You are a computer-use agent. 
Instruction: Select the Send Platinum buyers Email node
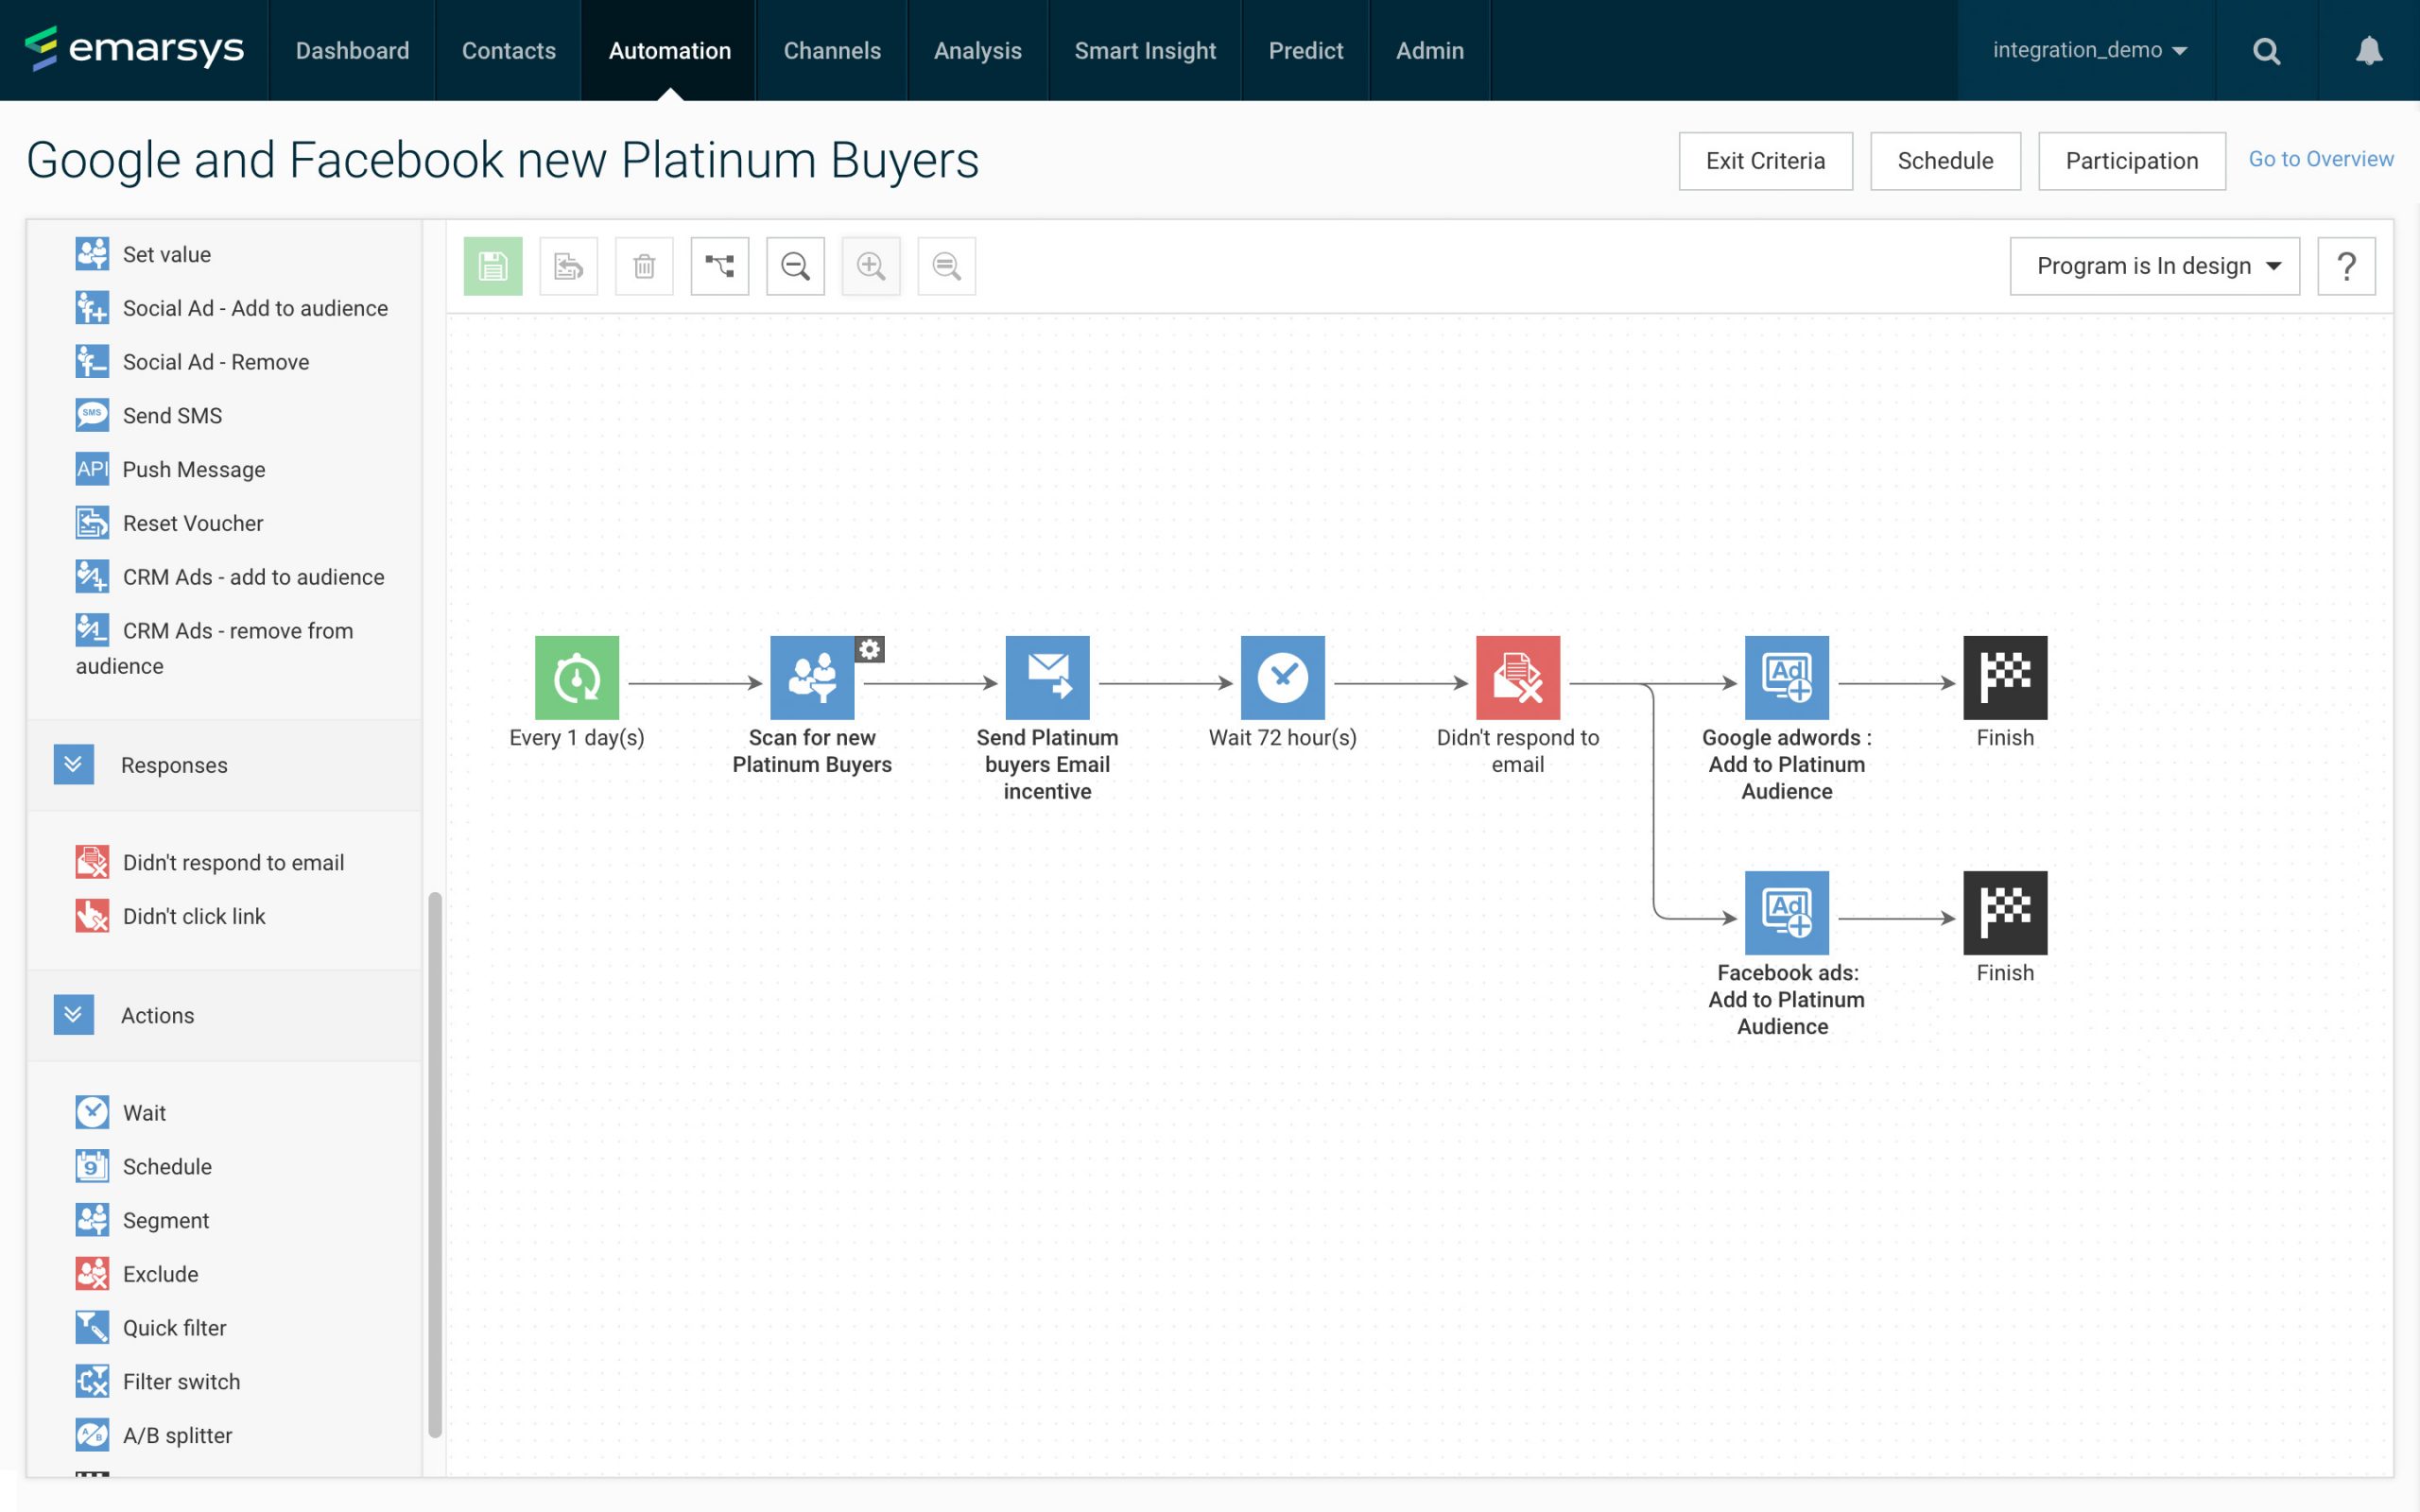pyautogui.click(x=1047, y=677)
